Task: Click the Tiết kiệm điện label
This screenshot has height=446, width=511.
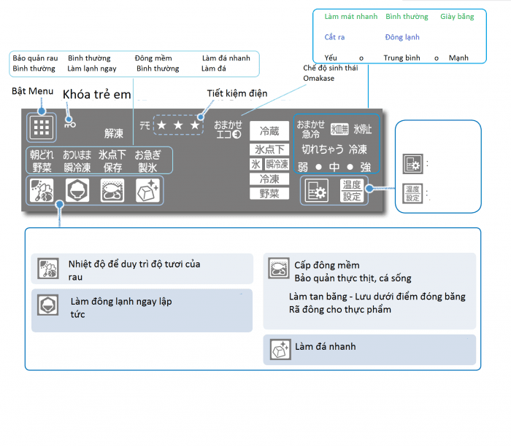Action: pos(237,94)
